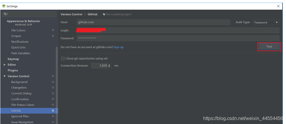
Task: Click project-level icon beside Confirmation
Action: (x=53, y=99)
